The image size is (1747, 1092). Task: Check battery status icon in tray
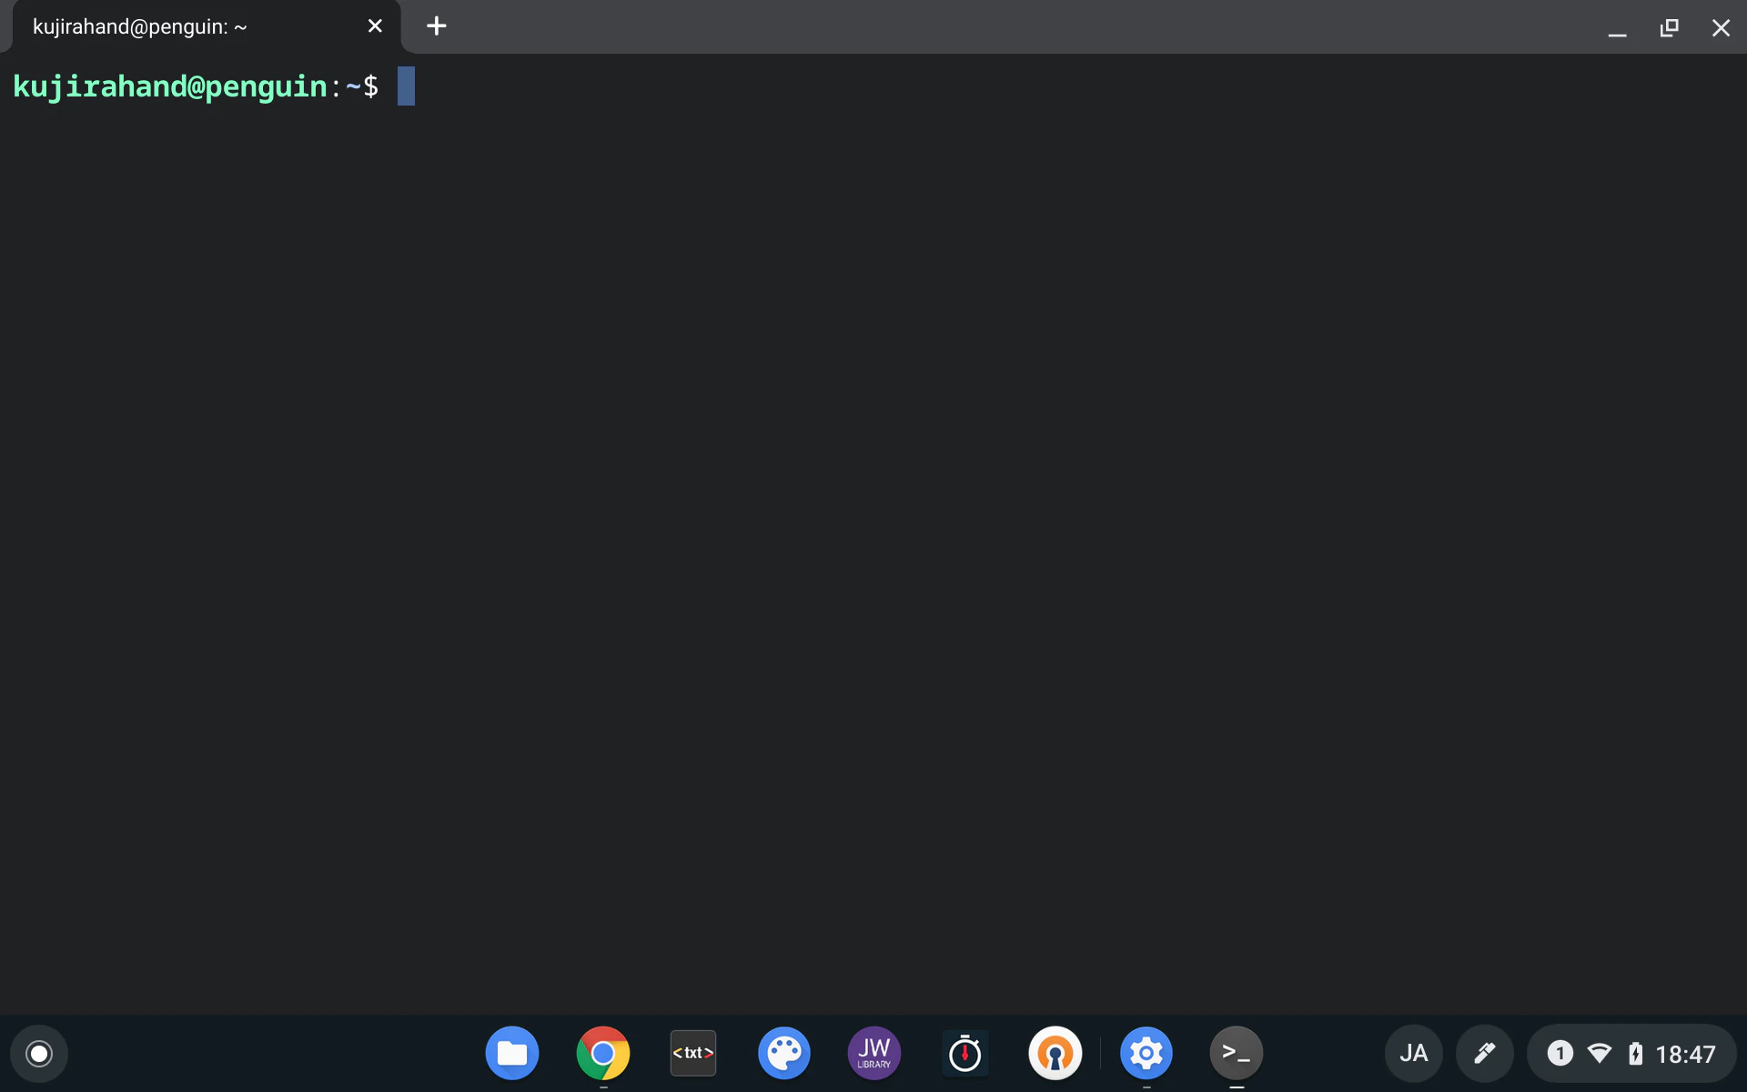[x=1635, y=1054]
